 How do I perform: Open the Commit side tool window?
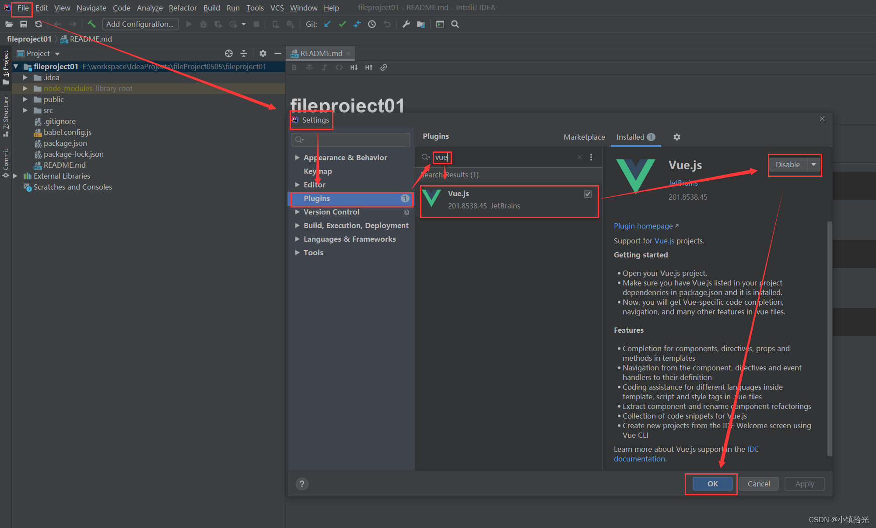pos(6,163)
